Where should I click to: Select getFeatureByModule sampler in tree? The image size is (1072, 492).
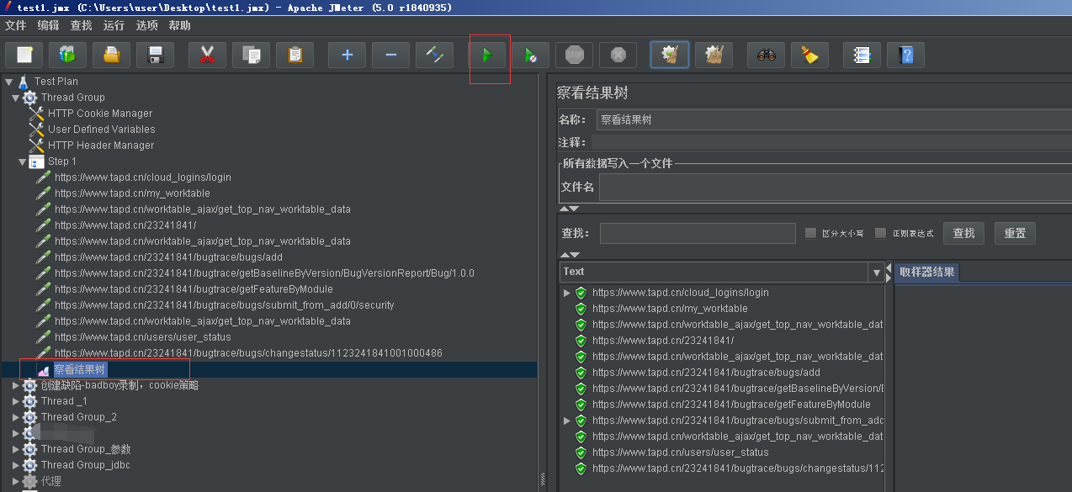click(194, 289)
